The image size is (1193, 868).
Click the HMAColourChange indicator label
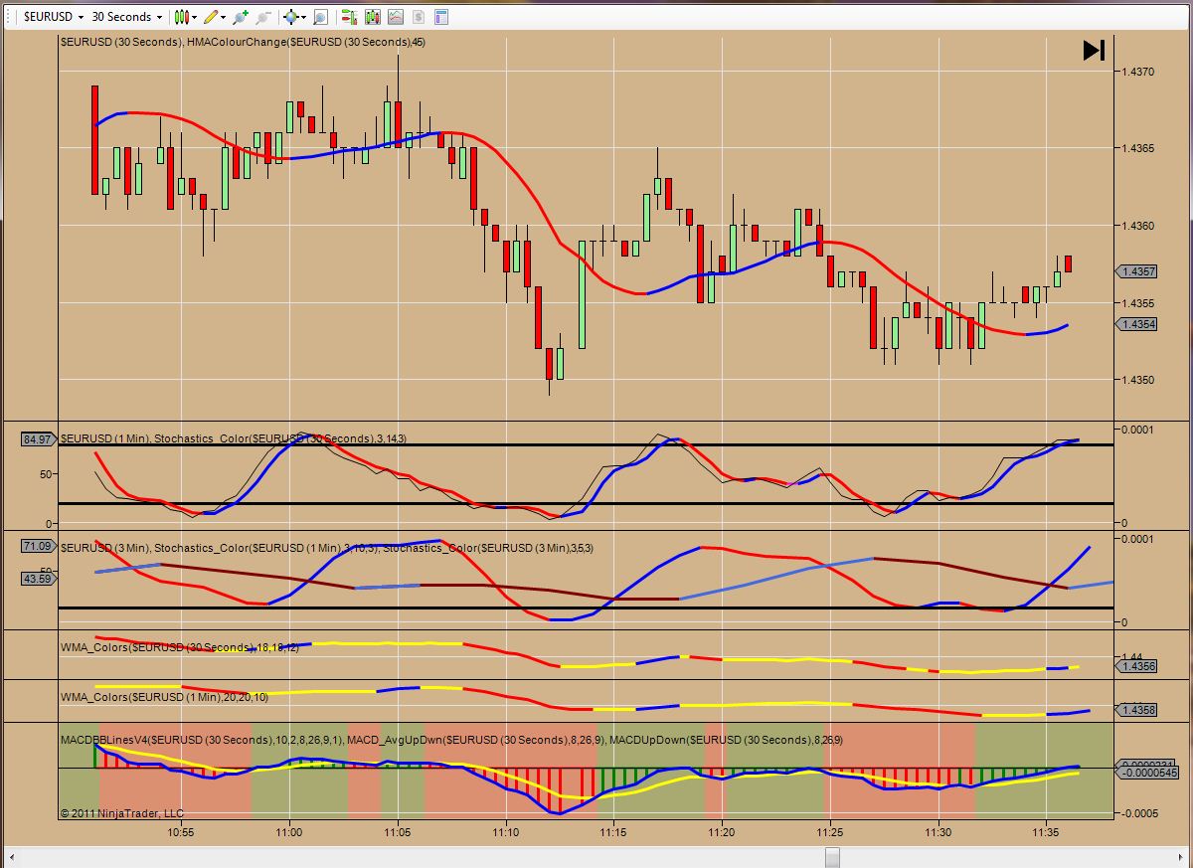(x=306, y=42)
